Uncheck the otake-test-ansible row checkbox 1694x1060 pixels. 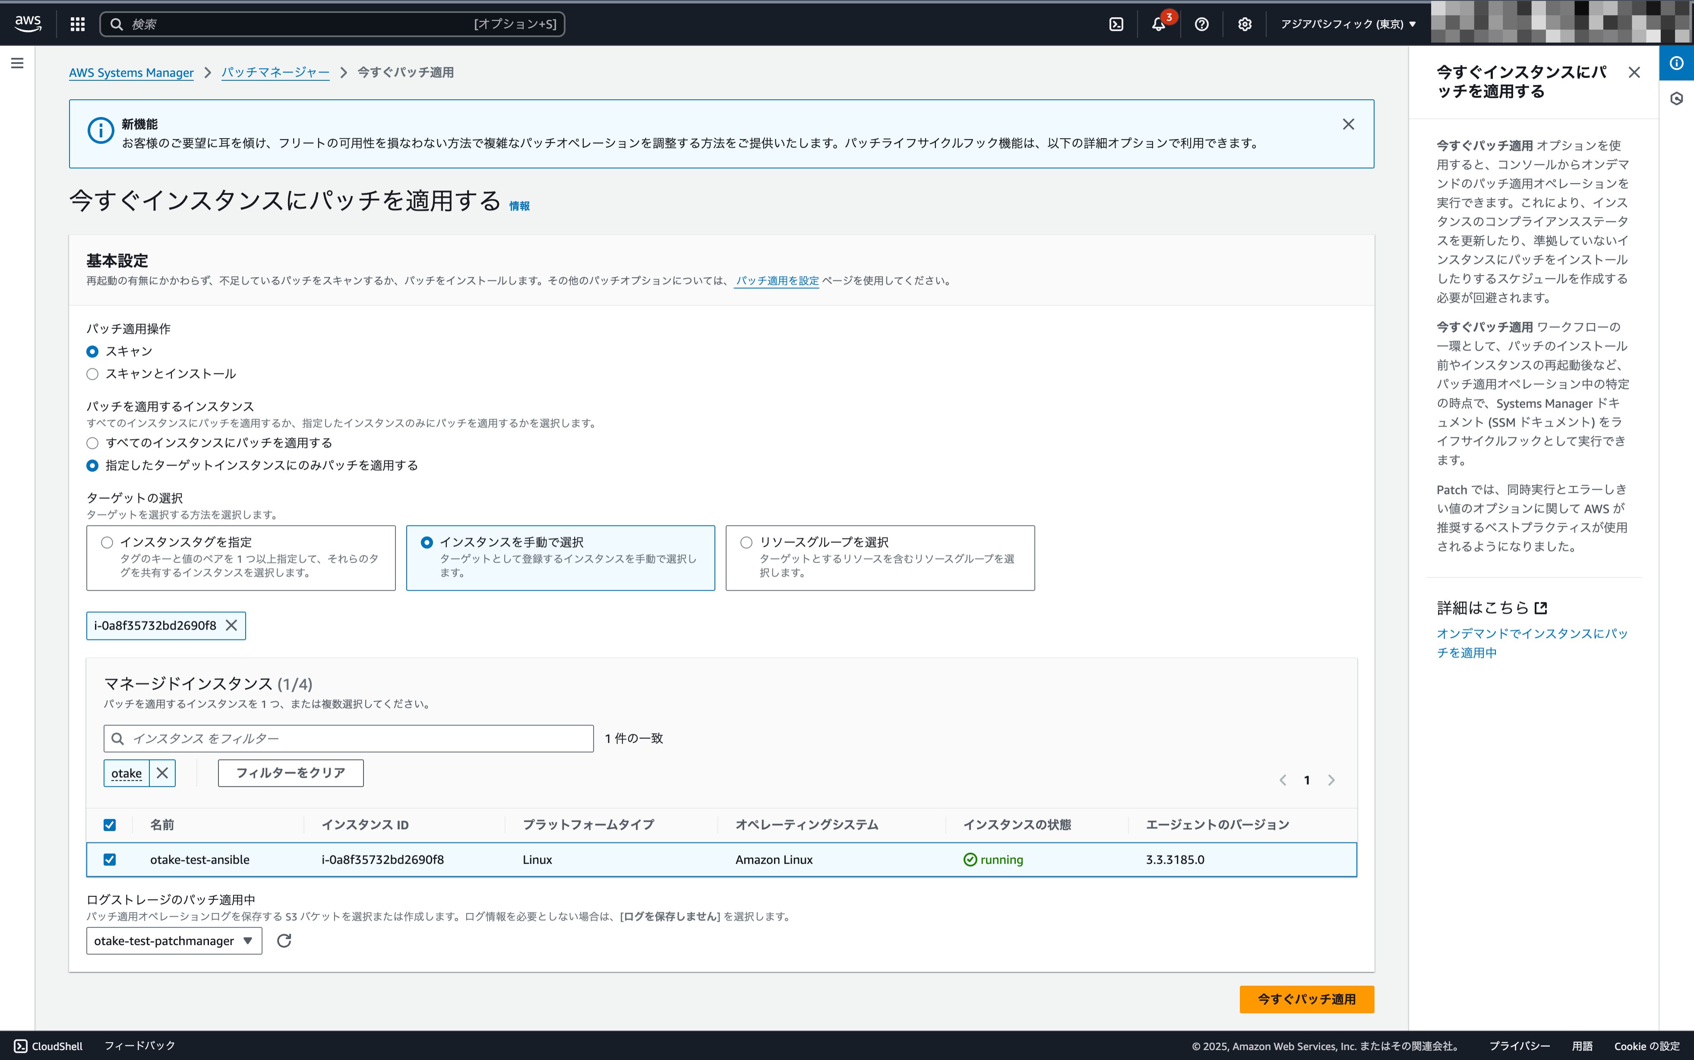[110, 860]
